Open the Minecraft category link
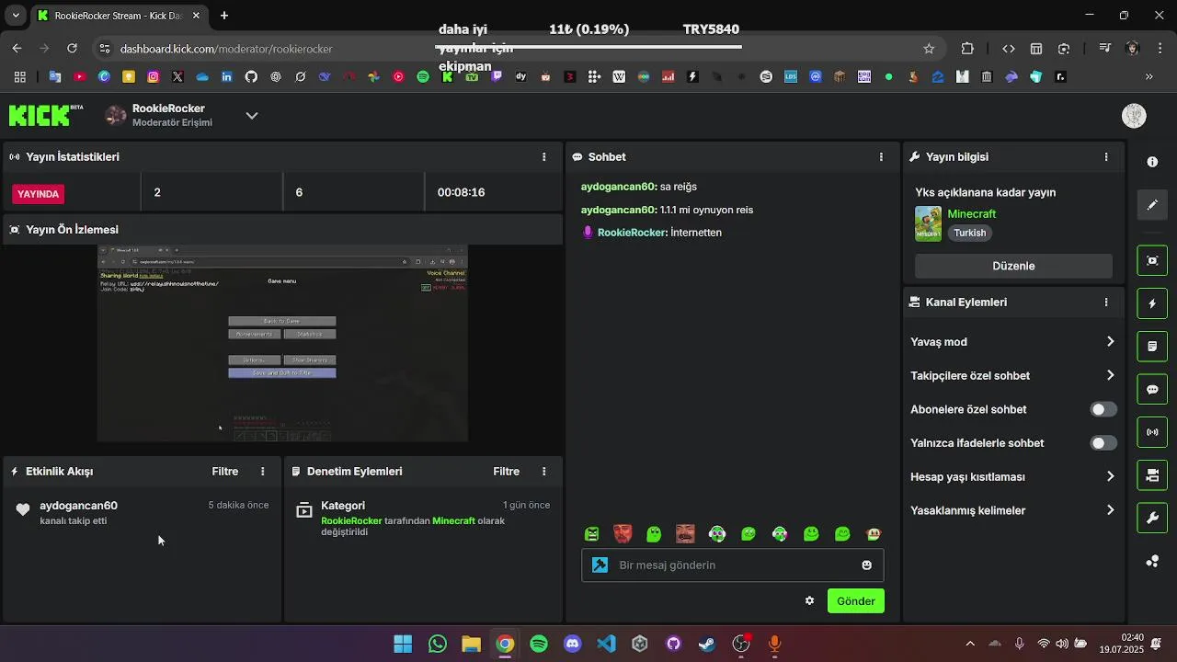The width and height of the screenshot is (1177, 662). pos(972,214)
